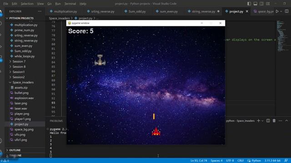This screenshot has height=163, width=291.
Task: Open player1.png in the explorer
Action: (x=22, y=119)
